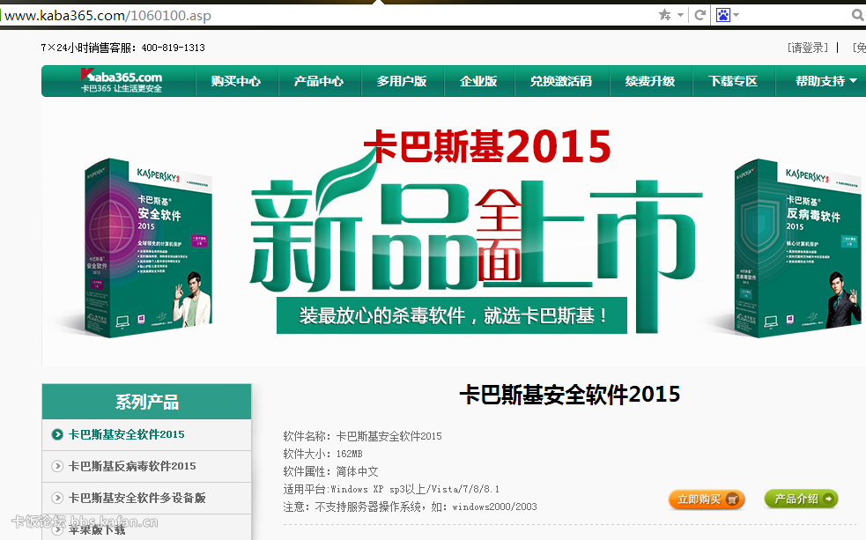Select 卡巴斯基安全软件2015 in the sidebar

[x=127, y=434]
